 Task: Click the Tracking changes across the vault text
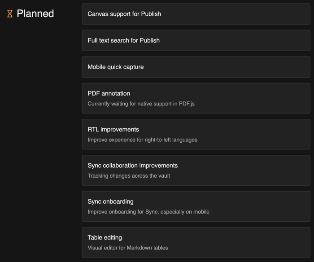(x=129, y=176)
